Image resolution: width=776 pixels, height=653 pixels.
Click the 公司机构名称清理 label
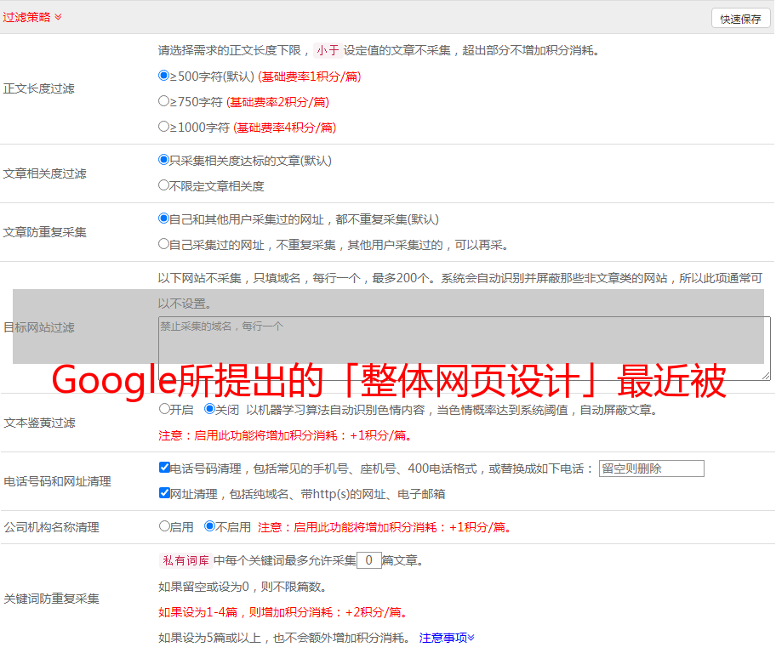tap(51, 527)
